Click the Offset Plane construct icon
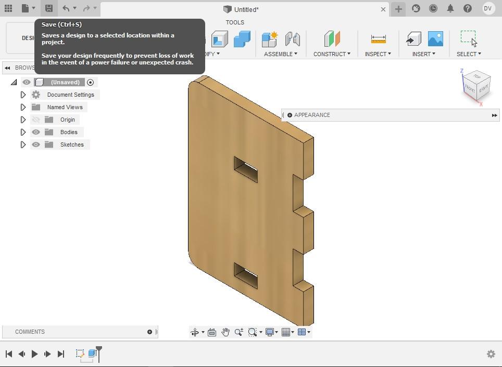Screen dimensions: 502x367 (x=332, y=39)
